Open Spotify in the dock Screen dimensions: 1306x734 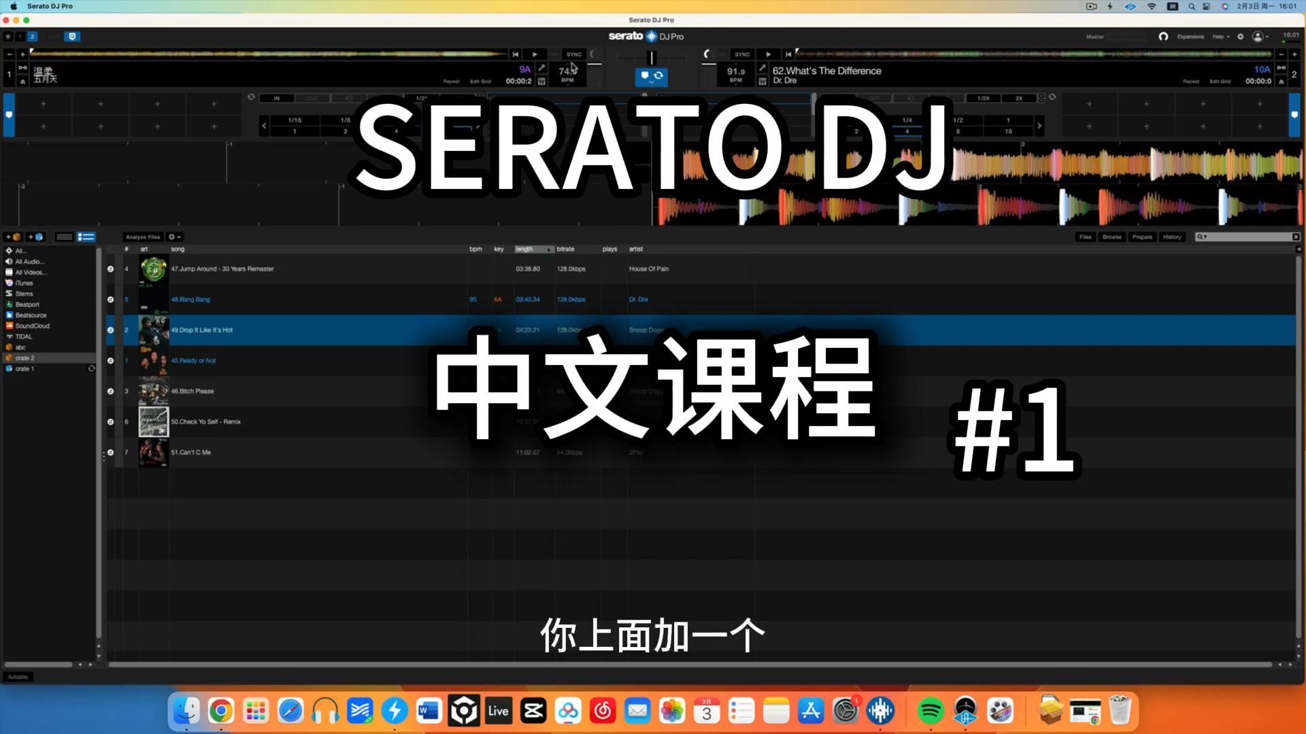click(x=930, y=712)
